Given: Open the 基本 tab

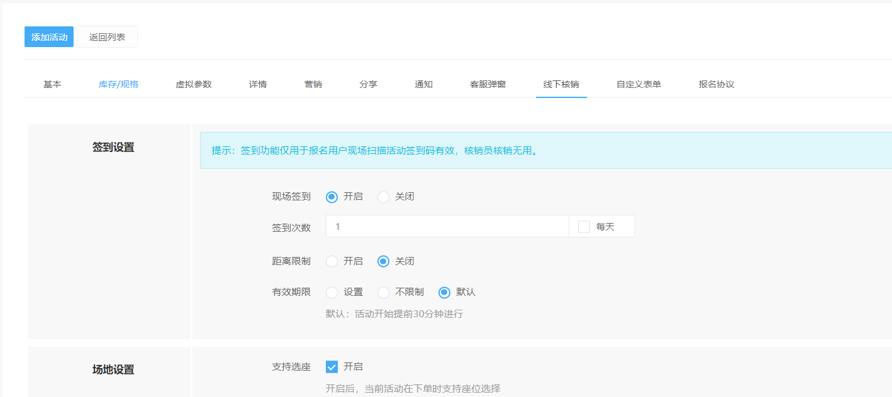Looking at the screenshot, I should point(52,84).
